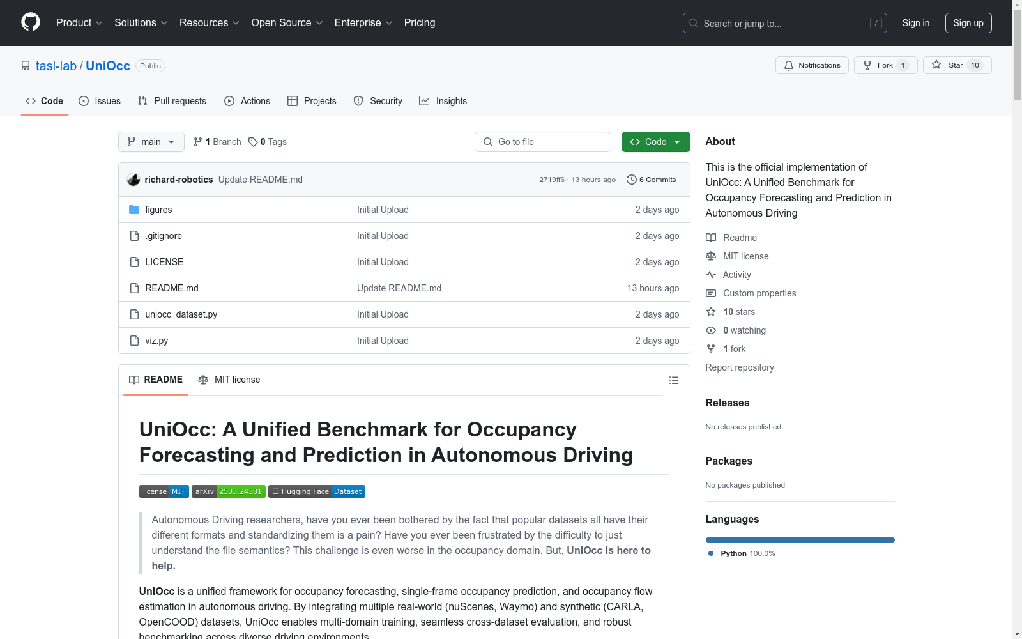This screenshot has height=639, width=1022.
Task: Expand the Solutions menu
Action: pyautogui.click(x=141, y=22)
